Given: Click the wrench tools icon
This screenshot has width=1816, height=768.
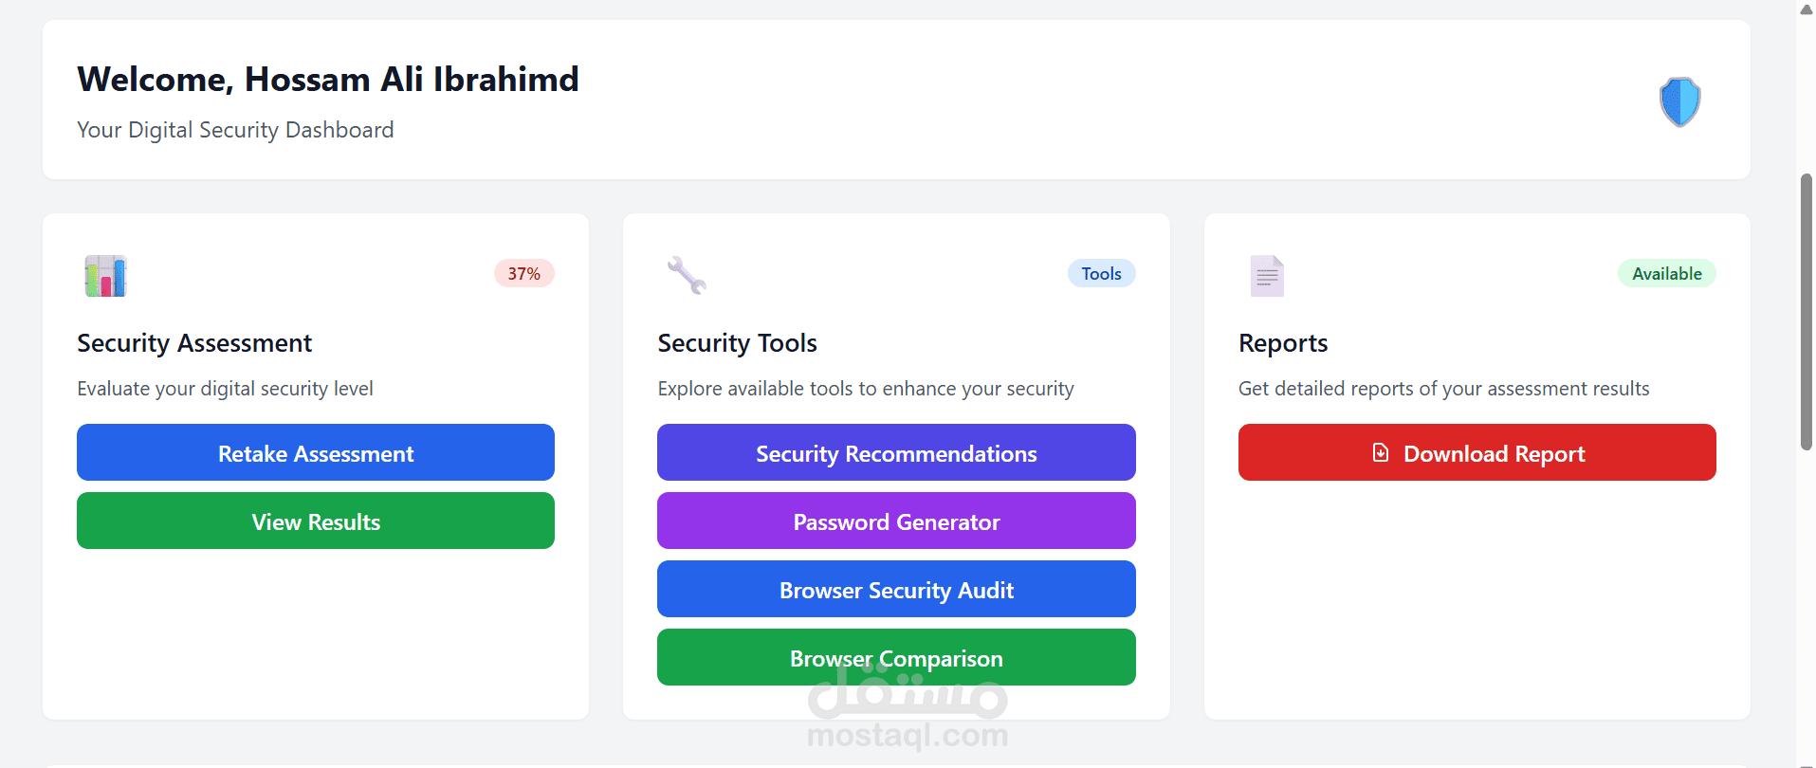Looking at the screenshot, I should [687, 276].
